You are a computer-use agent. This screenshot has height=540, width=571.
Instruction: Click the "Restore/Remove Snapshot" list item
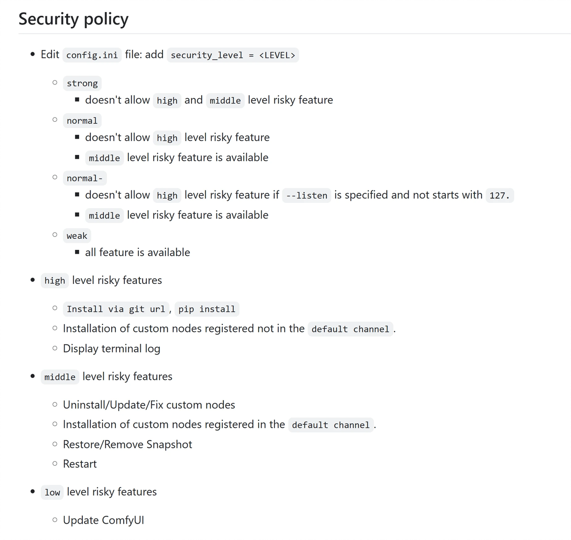[x=127, y=445]
